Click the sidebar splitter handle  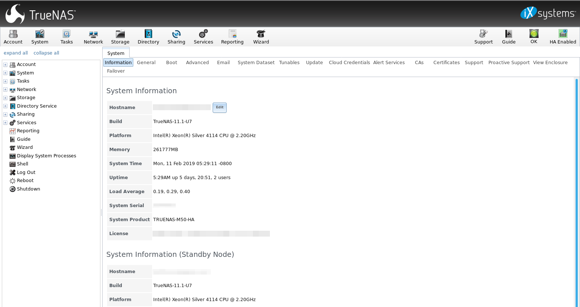(x=101, y=212)
